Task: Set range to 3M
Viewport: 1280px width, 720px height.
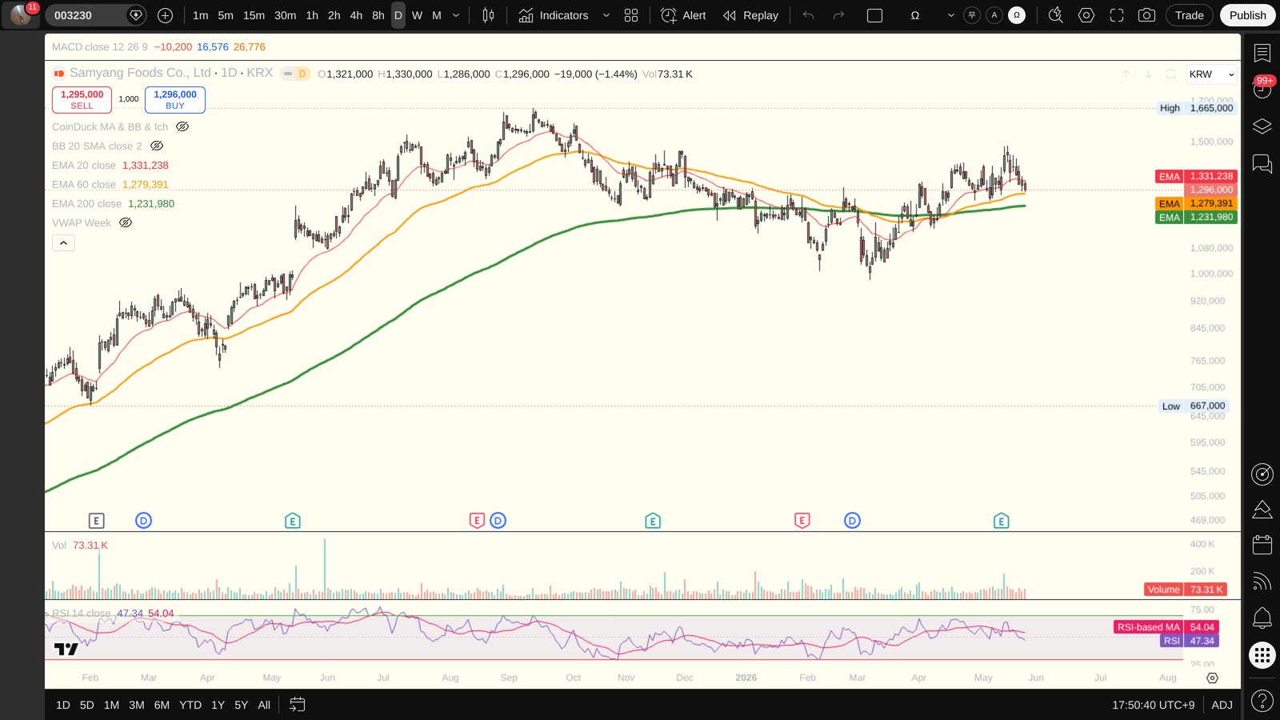Action: tap(137, 705)
